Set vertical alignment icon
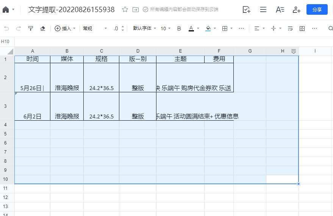 (274, 28)
